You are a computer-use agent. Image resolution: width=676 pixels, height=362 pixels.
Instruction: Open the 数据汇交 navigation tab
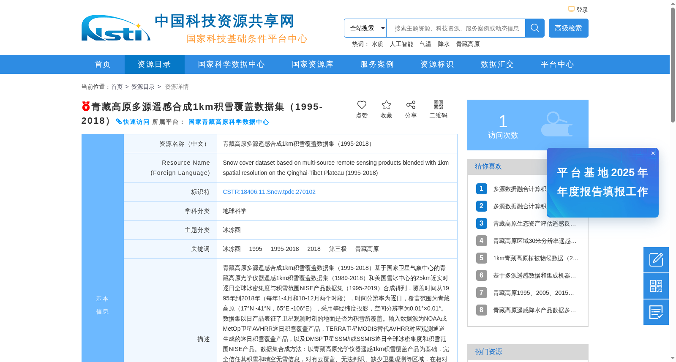497,64
